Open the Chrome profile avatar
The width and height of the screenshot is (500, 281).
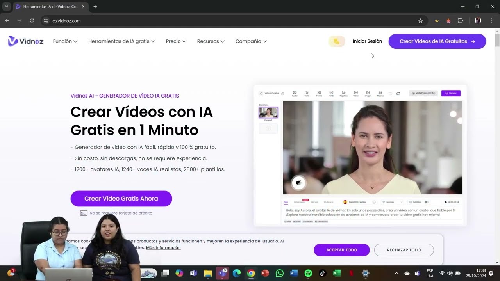point(478,21)
